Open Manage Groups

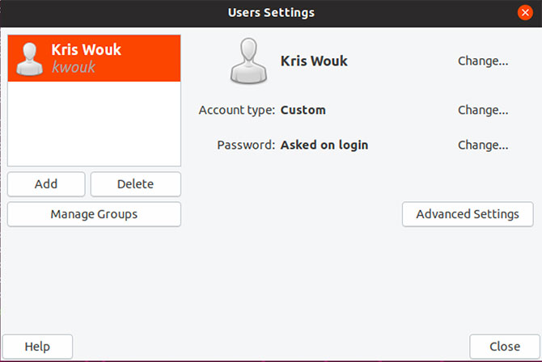tap(94, 214)
